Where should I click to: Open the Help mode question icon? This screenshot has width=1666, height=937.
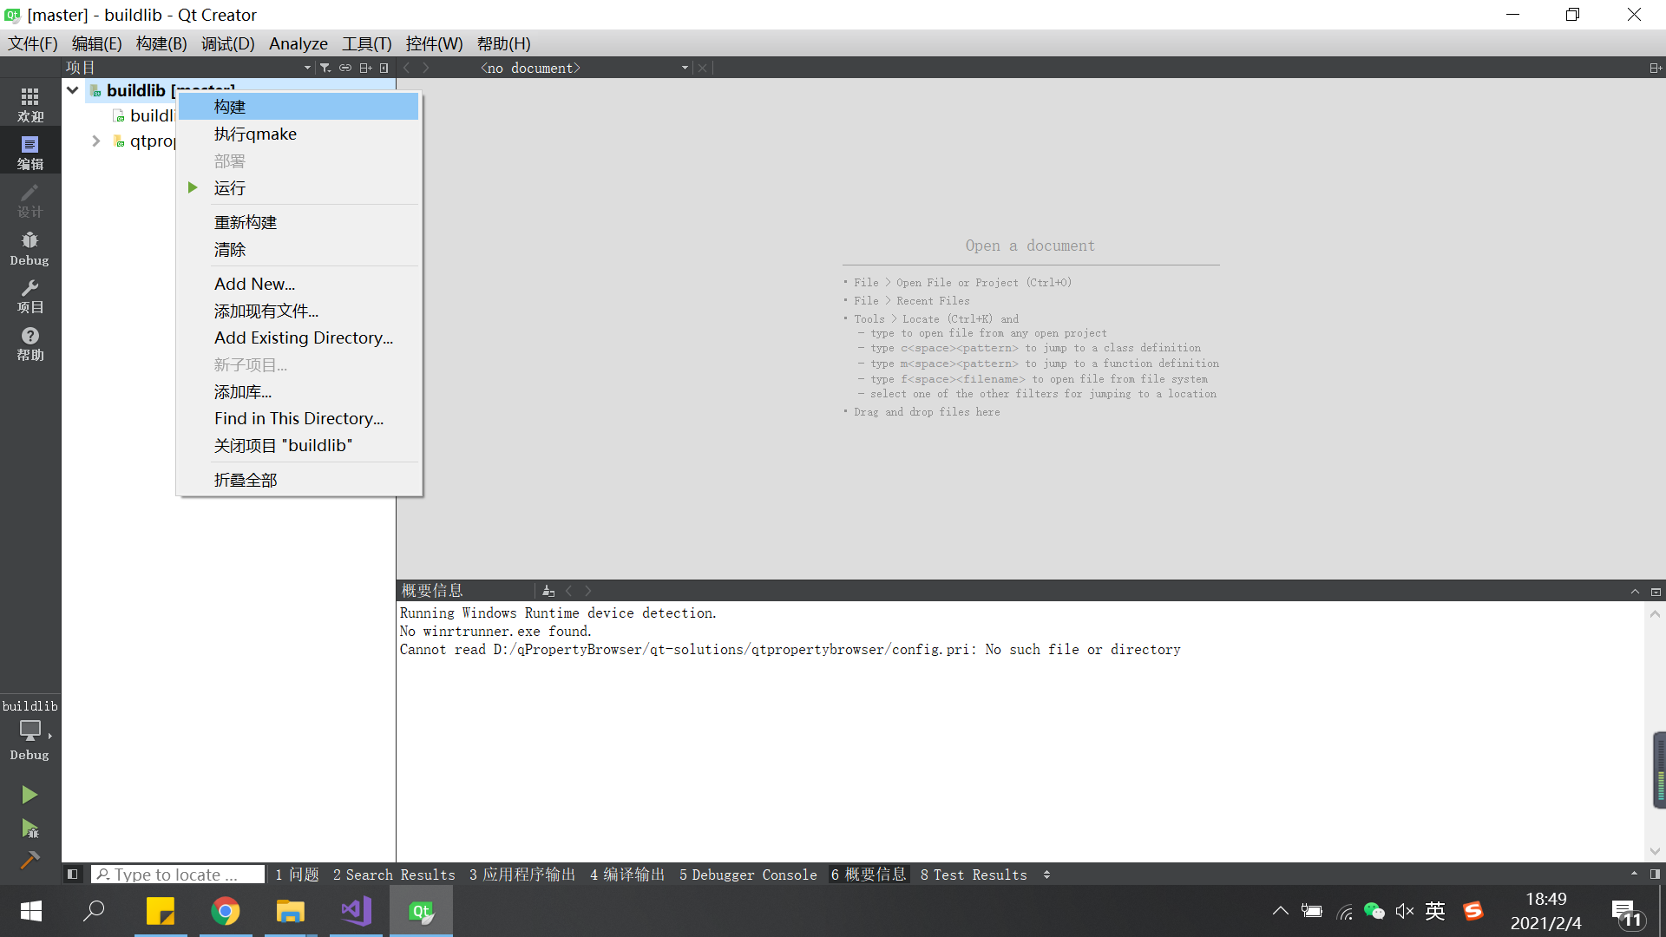coord(30,344)
